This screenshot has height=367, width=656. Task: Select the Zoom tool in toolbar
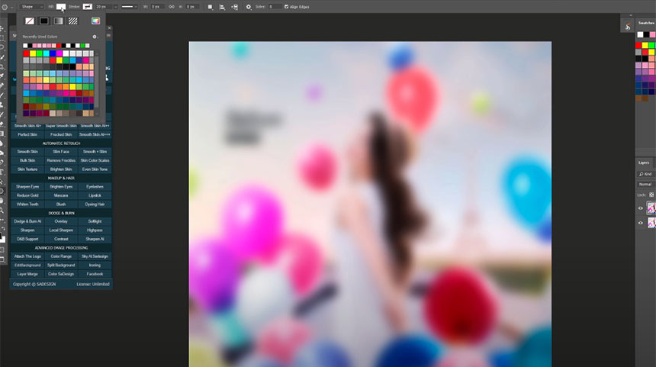coord(2,210)
